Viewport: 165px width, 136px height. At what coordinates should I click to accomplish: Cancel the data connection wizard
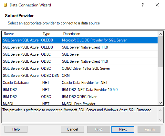72,129
